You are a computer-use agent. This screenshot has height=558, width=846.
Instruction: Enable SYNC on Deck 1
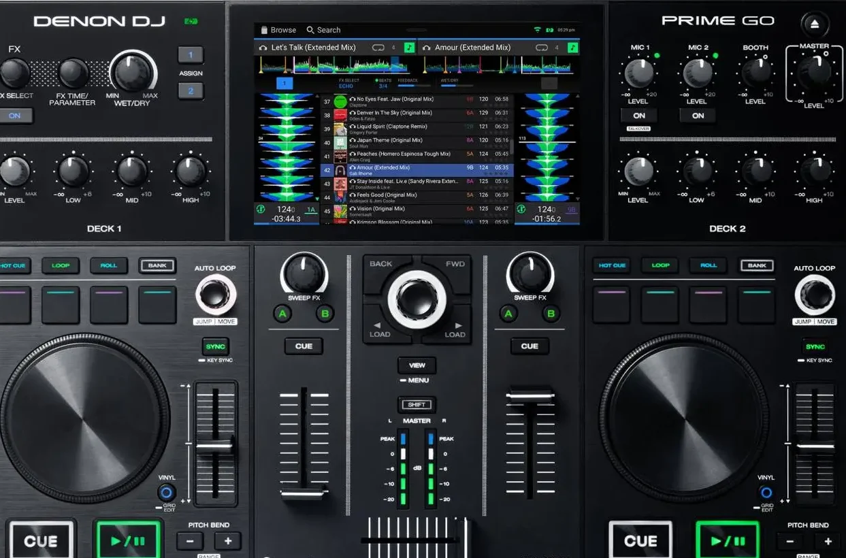(215, 346)
